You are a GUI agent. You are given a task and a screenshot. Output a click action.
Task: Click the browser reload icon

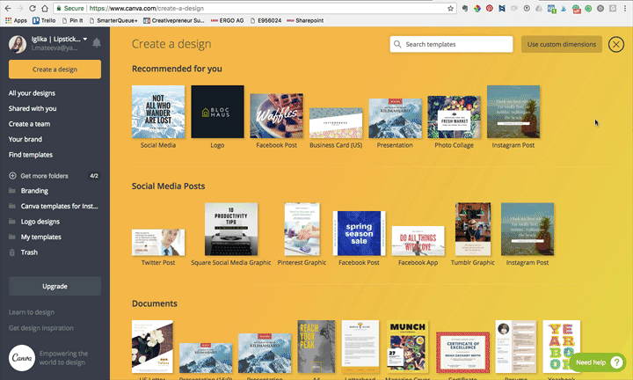tap(33, 8)
